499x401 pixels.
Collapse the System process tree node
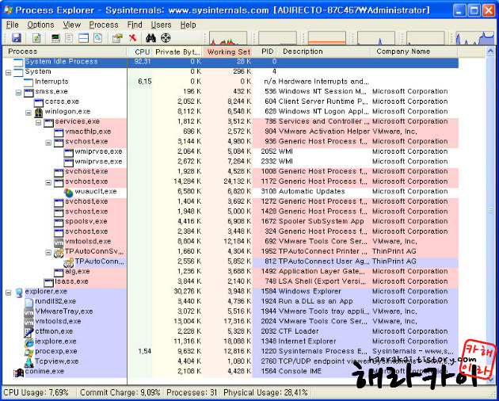[x=8, y=72]
